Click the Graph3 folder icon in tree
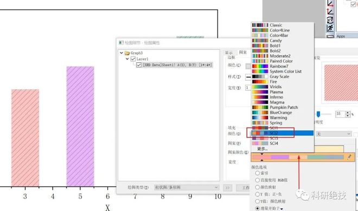The image size is (358, 211). [x=127, y=53]
